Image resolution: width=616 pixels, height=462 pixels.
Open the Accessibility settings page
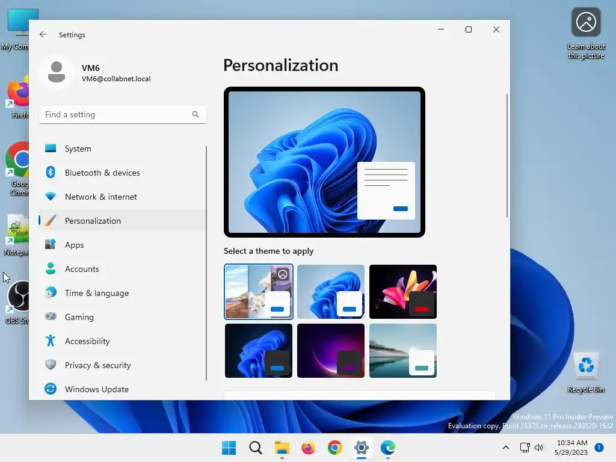tap(122, 341)
